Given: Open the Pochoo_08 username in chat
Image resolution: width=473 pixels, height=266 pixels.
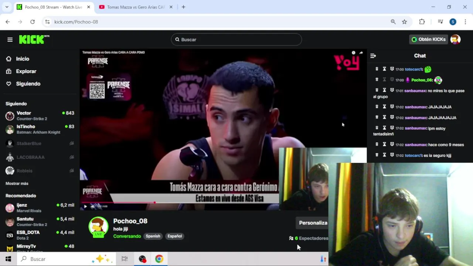Looking at the screenshot, I should [422, 80].
